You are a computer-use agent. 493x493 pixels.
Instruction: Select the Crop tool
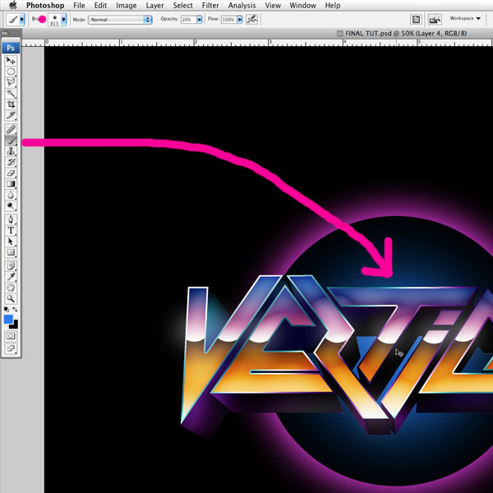coord(12,104)
